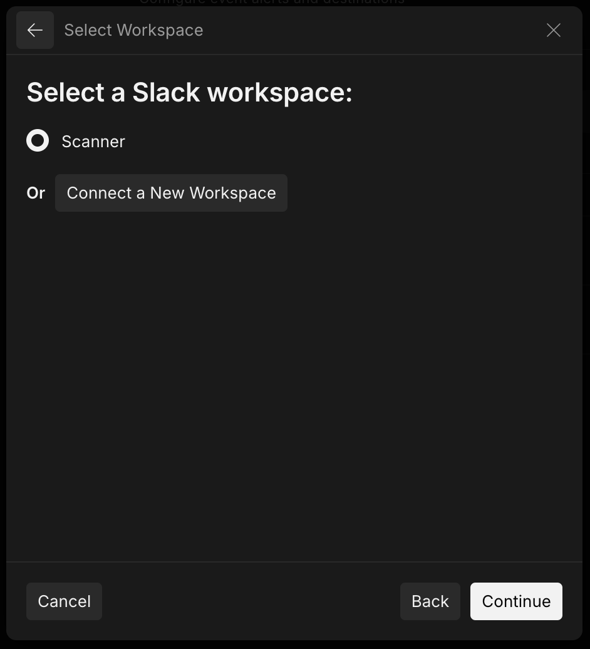The image size is (590, 649).
Task: Click the word Scanner next to radio
Action: click(x=93, y=142)
